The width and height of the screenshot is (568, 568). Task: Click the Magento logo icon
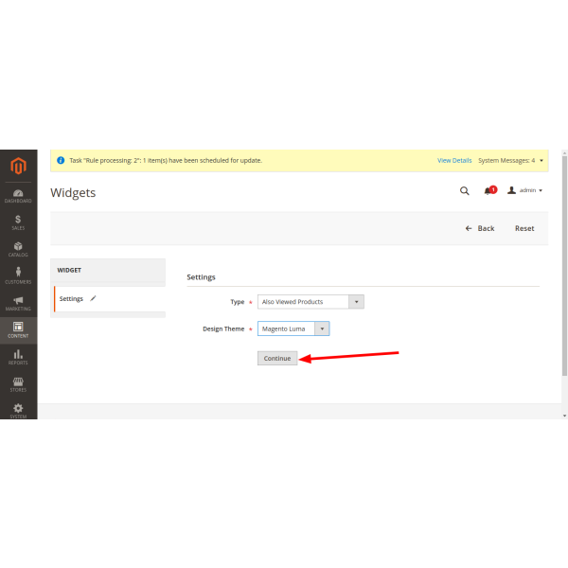pos(18,168)
